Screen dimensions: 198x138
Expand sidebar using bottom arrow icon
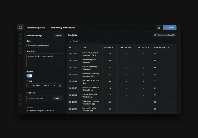pos(20,109)
